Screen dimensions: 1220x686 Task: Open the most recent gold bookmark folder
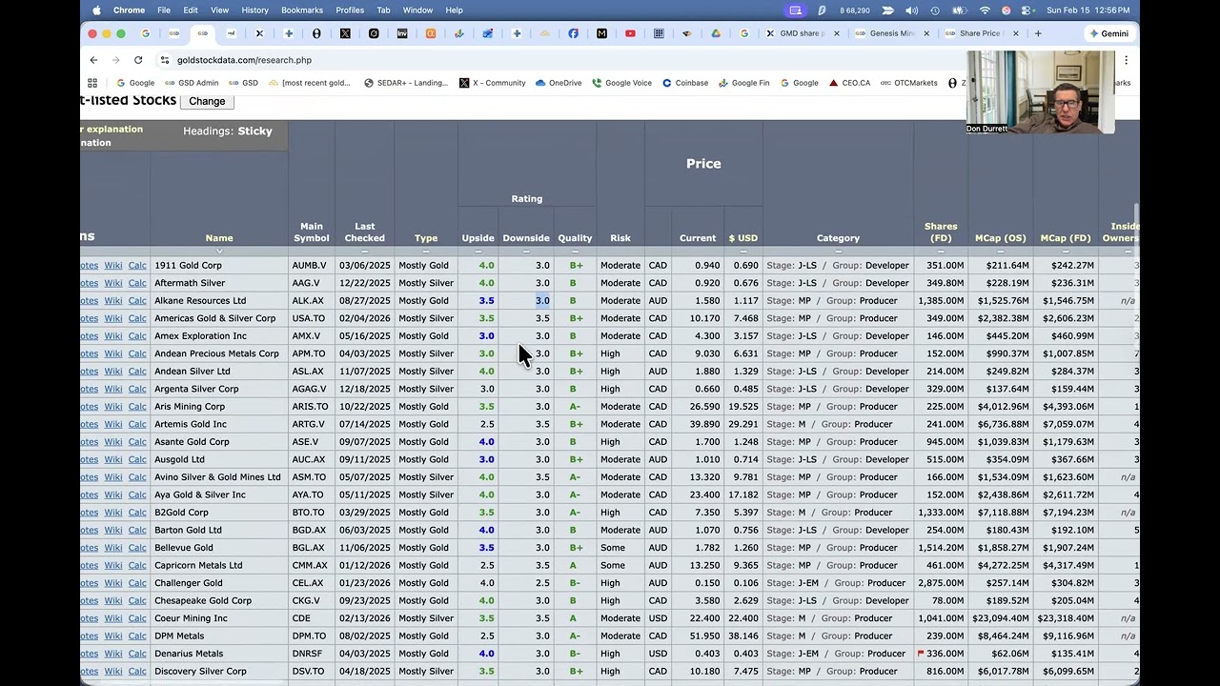point(309,83)
